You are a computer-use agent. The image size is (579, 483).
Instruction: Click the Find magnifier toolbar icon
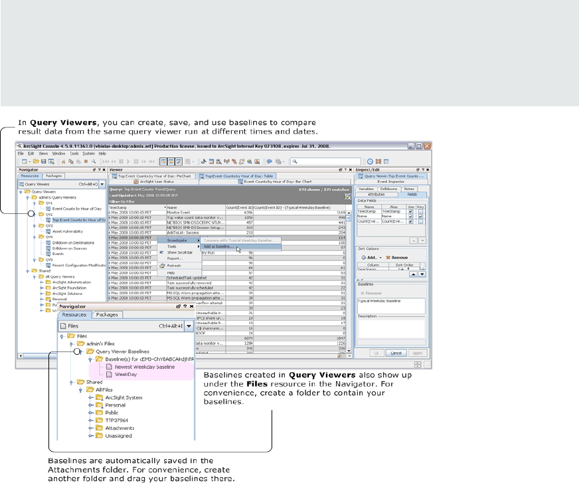pos(94,161)
